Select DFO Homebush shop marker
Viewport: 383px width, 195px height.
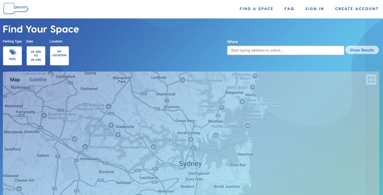click(x=85, y=147)
